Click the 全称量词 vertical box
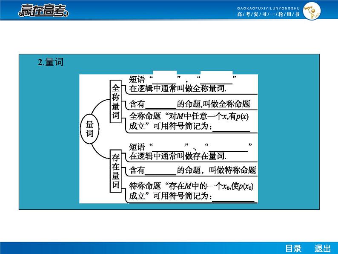338x254 pixels. (x=115, y=101)
